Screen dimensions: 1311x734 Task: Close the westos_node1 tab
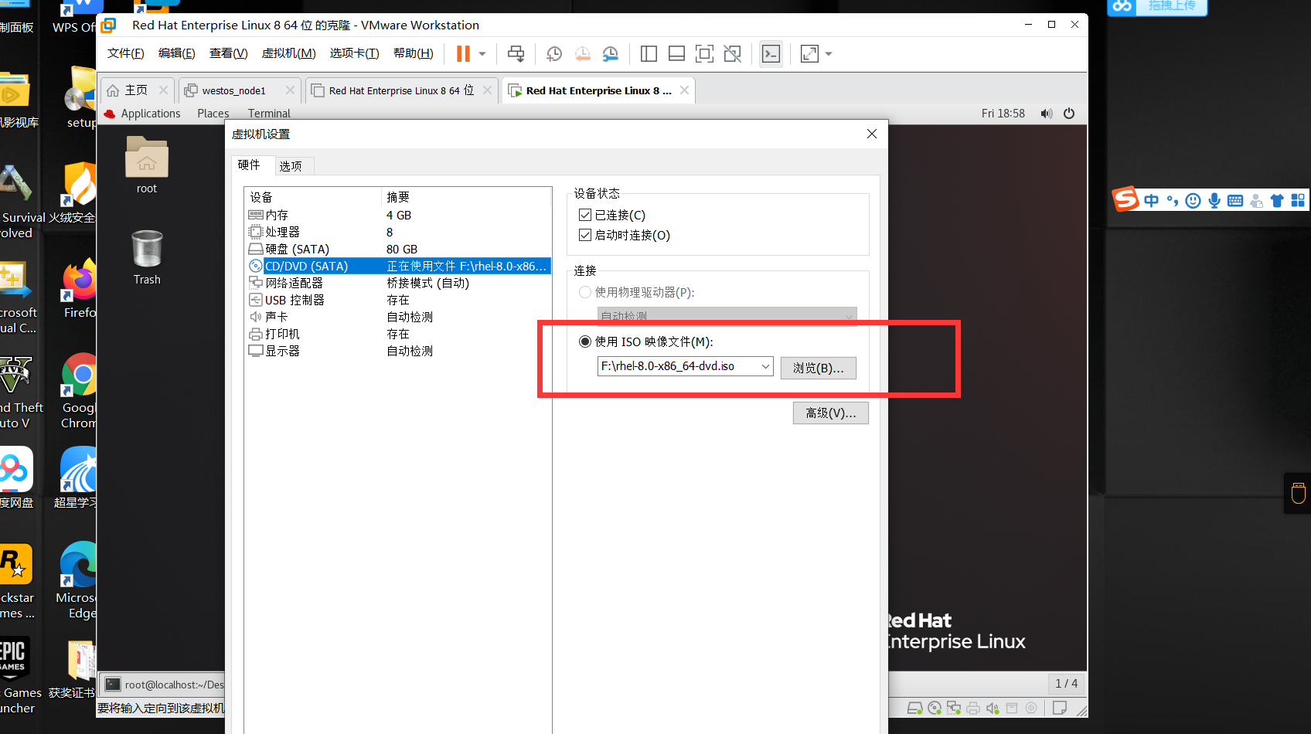(x=290, y=90)
